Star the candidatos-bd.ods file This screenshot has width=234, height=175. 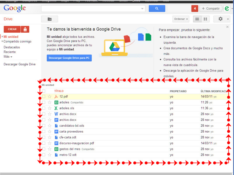[49, 126]
